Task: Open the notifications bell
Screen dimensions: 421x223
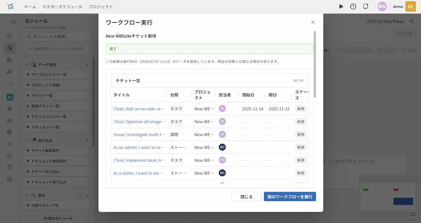Action: click(x=366, y=6)
